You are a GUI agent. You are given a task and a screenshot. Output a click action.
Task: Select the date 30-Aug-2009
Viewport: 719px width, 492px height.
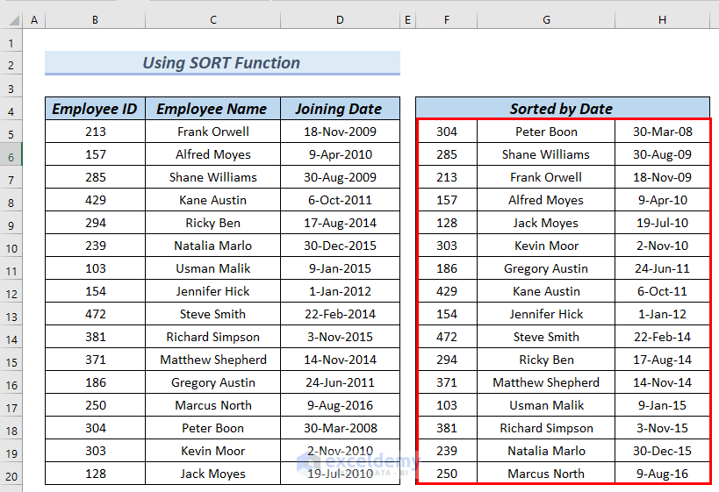coord(340,177)
